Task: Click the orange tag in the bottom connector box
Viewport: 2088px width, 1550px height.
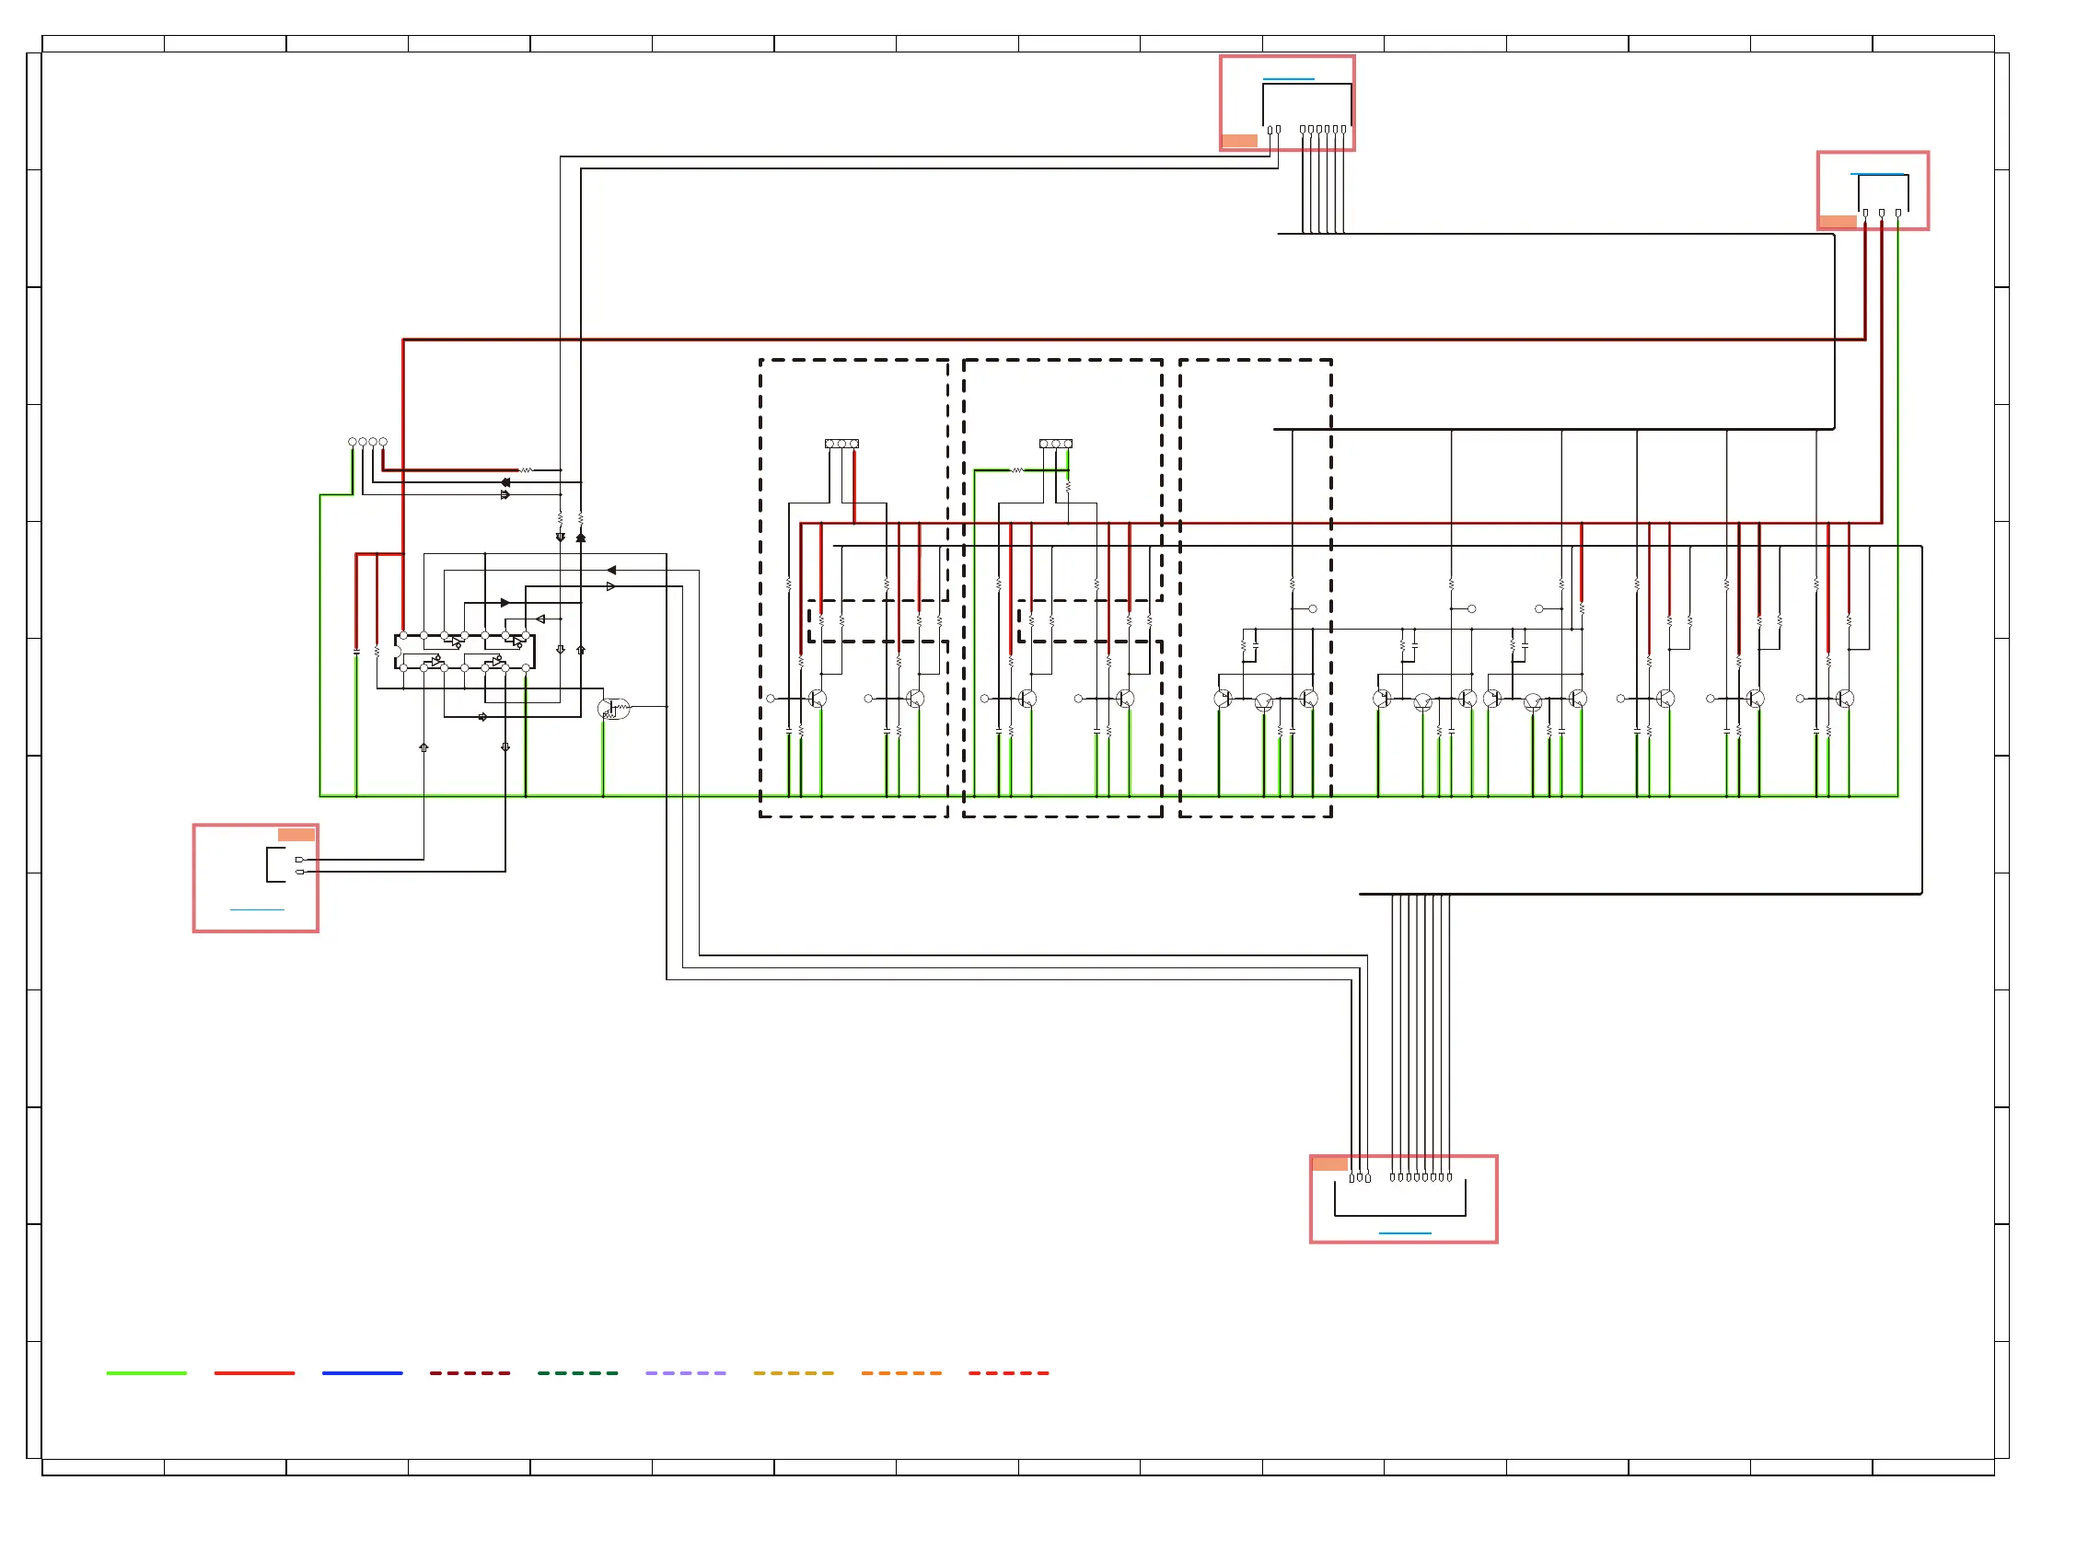Action: pyautogui.click(x=1329, y=1163)
